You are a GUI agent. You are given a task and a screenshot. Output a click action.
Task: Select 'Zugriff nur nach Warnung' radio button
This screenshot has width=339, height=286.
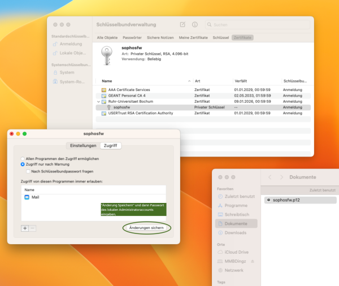click(x=23, y=164)
